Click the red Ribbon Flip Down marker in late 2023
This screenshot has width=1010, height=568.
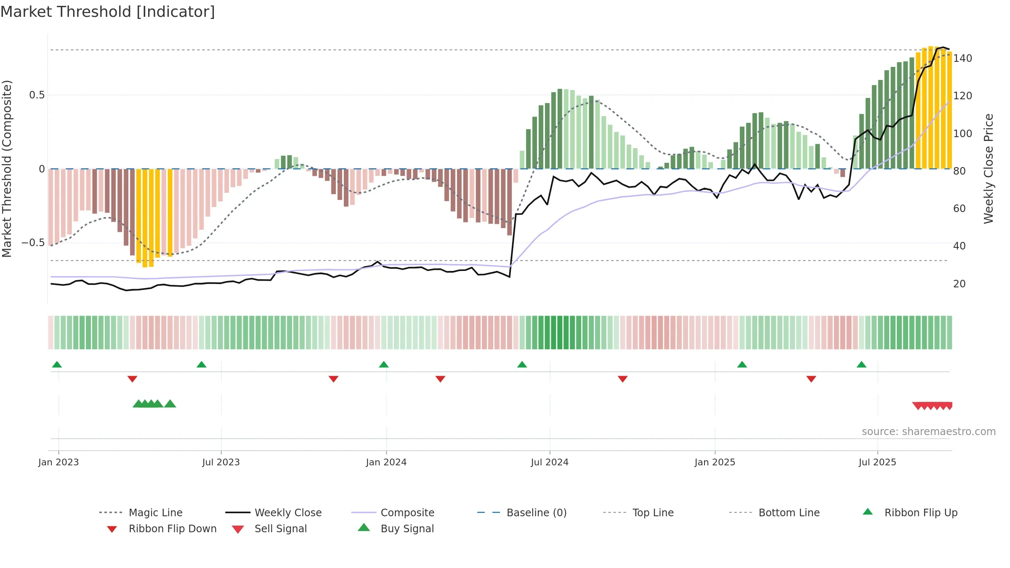point(334,379)
